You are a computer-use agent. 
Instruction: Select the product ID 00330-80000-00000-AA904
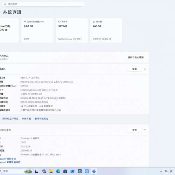(34, 102)
